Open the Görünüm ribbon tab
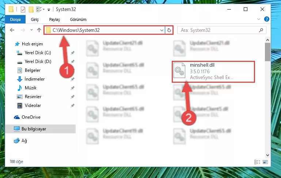Screen dimensions: 281x178 [78, 19]
